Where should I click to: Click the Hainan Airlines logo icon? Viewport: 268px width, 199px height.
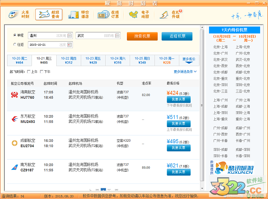point(14,95)
